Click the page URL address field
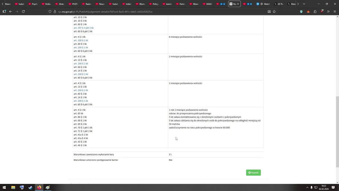Screen dimensions: 339x191 pos(159,12)
